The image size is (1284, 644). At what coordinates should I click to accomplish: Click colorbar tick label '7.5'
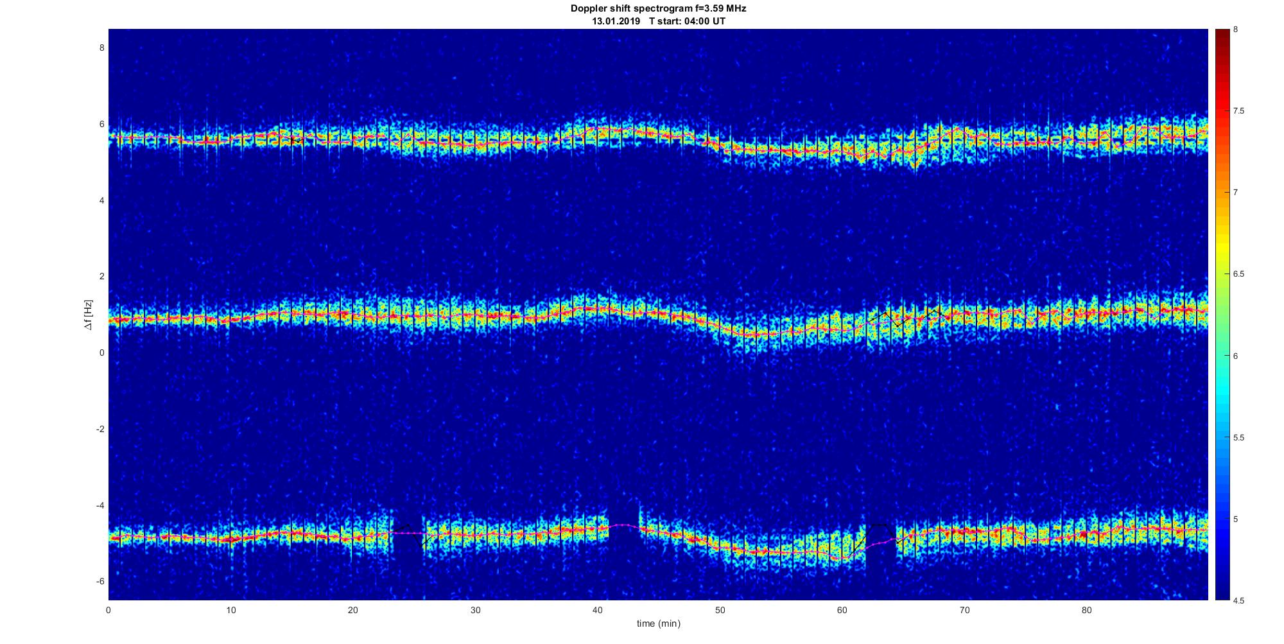click(1239, 111)
